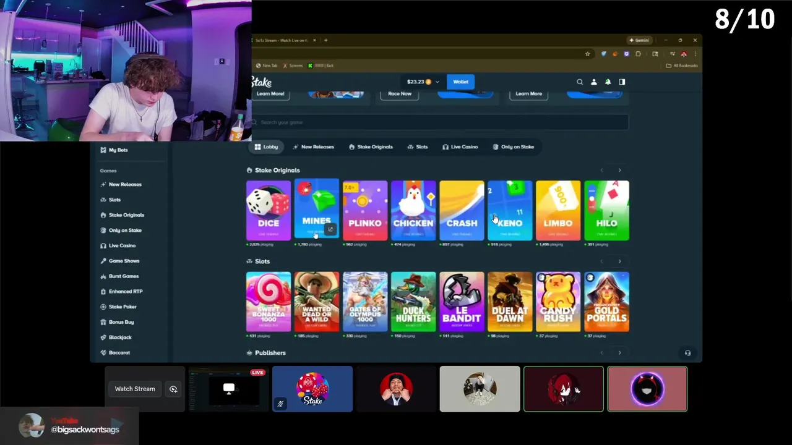Open the browser extensions puzzle icon
The width and height of the screenshot is (792, 445).
(638, 54)
